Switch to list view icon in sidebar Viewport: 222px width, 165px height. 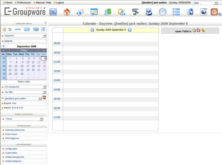coord(43,29)
